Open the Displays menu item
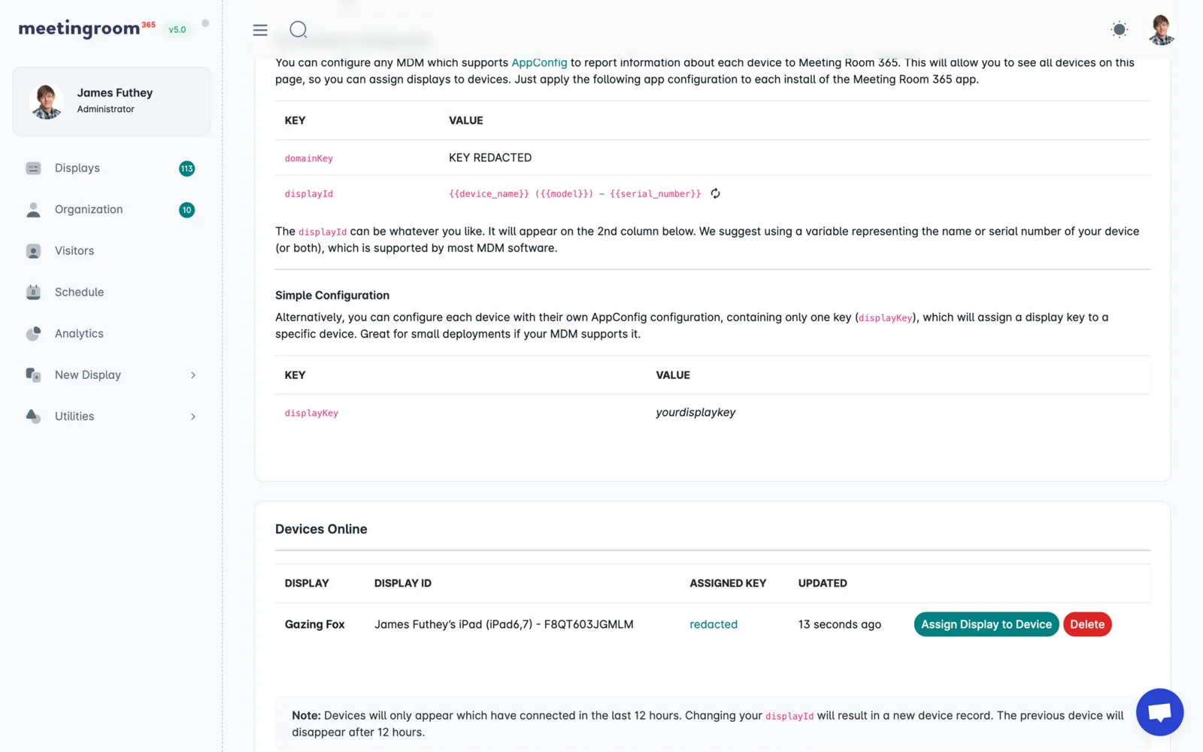The image size is (1203, 752). tap(111, 168)
